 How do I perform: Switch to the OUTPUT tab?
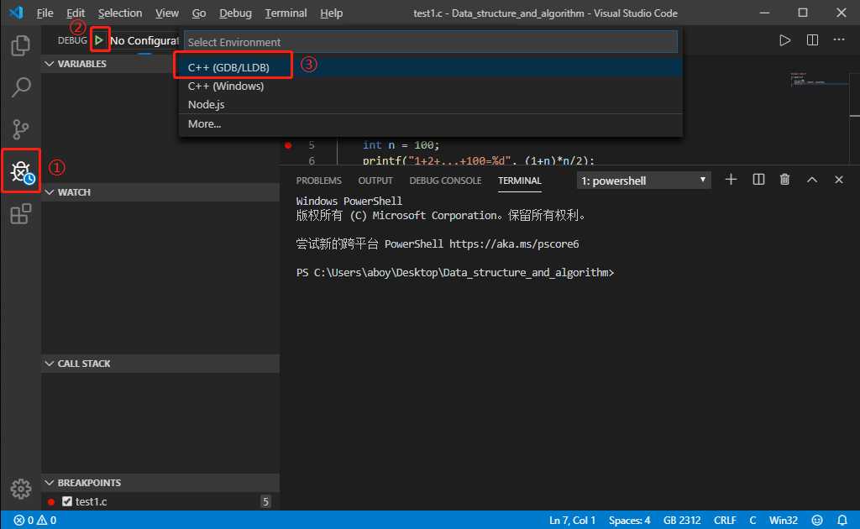point(375,181)
